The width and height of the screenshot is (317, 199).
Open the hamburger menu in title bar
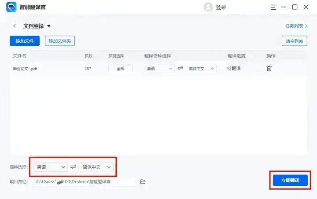[x=273, y=7]
